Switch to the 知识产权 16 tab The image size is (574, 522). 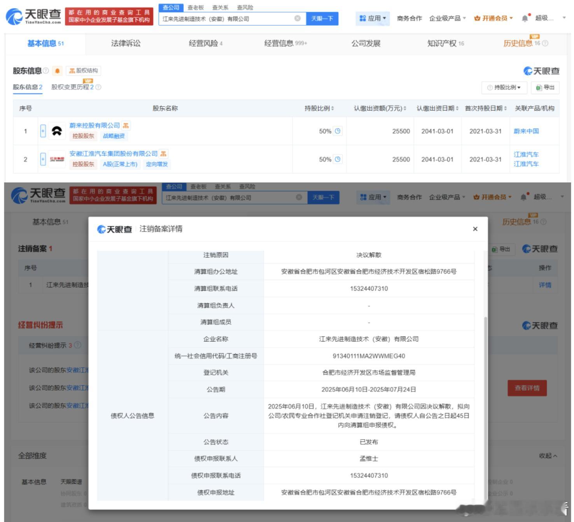pos(446,43)
